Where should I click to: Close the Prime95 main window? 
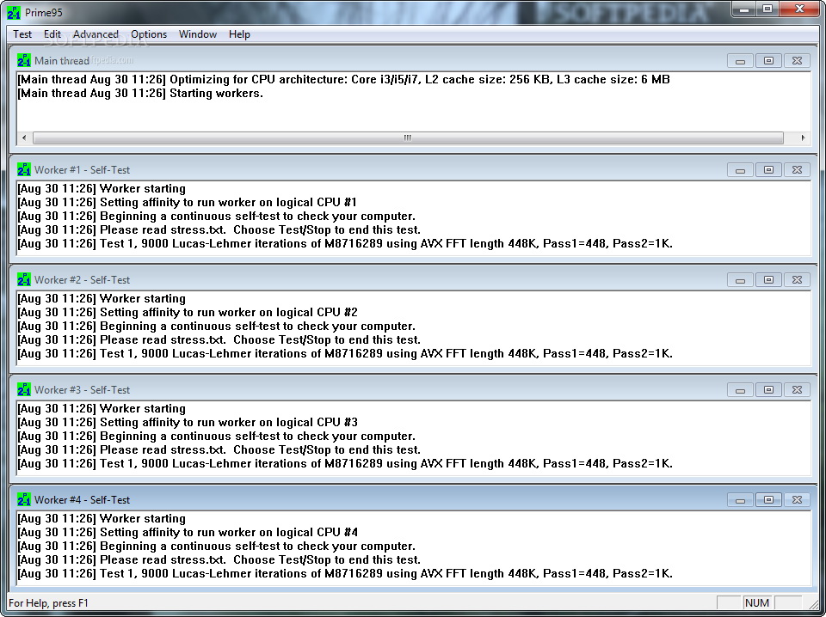click(x=799, y=9)
